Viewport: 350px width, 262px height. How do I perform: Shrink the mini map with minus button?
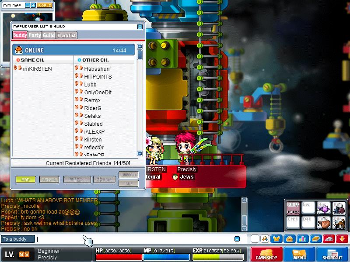tap(28, 5)
